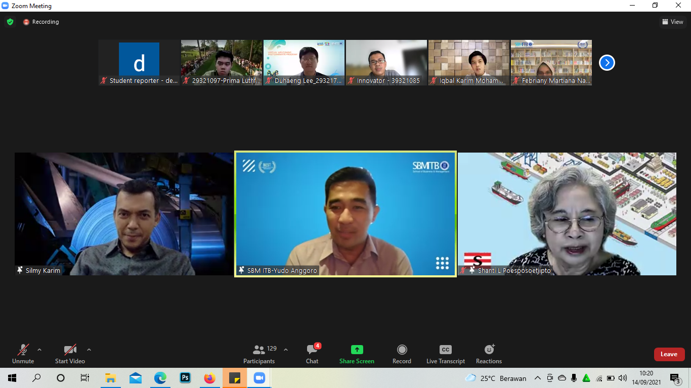The height and width of the screenshot is (388, 691).
Task: Open the Windows notification center
Action: tap(675, 378)
